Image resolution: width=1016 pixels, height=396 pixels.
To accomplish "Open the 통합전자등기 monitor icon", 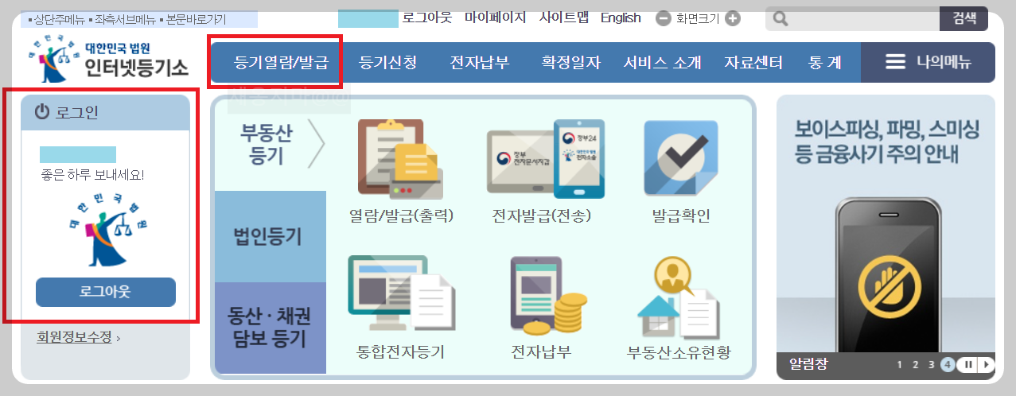I will (401, 294).
